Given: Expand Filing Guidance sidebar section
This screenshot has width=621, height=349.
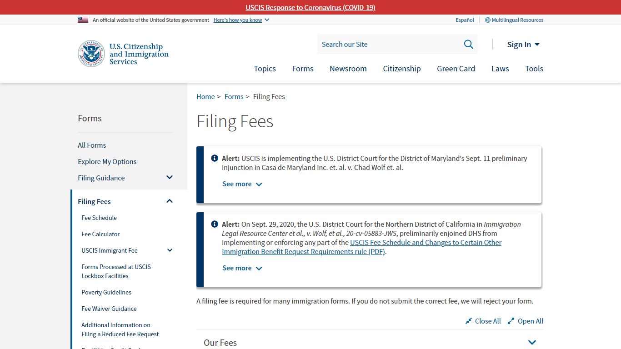Looking at the screenshot, I should tap(170, 178).
